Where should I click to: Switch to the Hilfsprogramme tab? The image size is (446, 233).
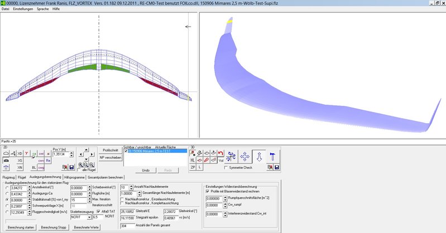click(x=74, y=177)
